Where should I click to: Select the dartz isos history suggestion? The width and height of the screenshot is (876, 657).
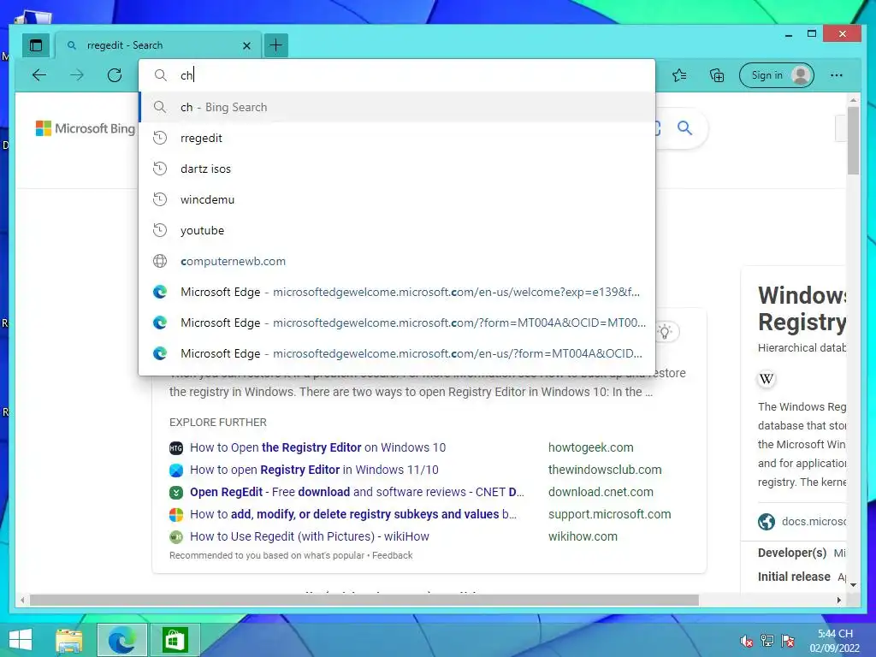pyautogui.click(x=397, y=169)
